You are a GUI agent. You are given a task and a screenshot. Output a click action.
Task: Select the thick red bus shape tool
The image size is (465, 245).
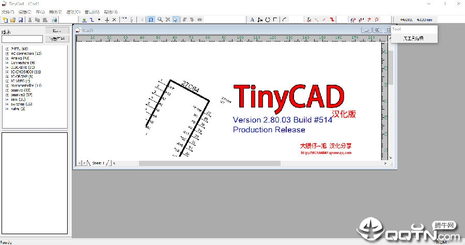(x=332, y=20)
